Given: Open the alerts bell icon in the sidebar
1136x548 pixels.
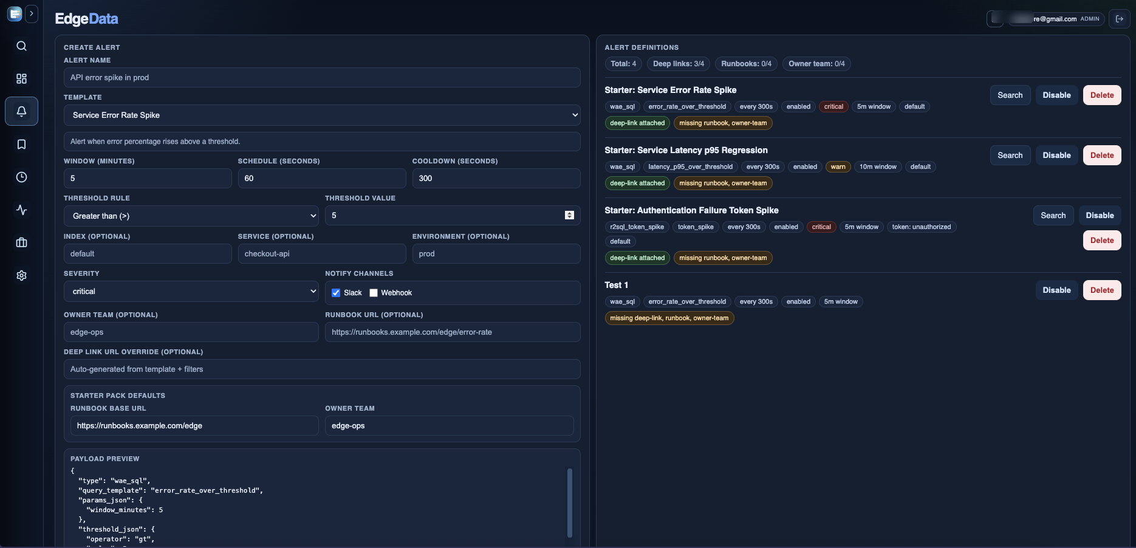Looking at the screenshot, I should (x=21, y=111).
